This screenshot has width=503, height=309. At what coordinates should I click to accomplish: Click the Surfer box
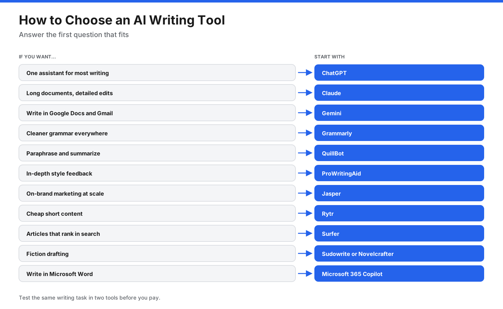(x=399, y=233)
